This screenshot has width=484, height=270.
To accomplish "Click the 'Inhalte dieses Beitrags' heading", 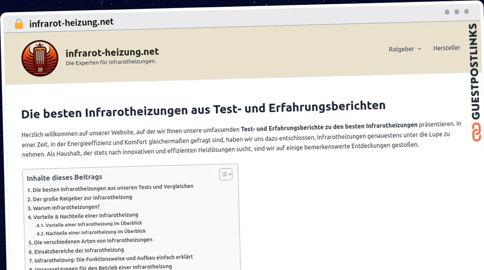I will click(65, 177).
